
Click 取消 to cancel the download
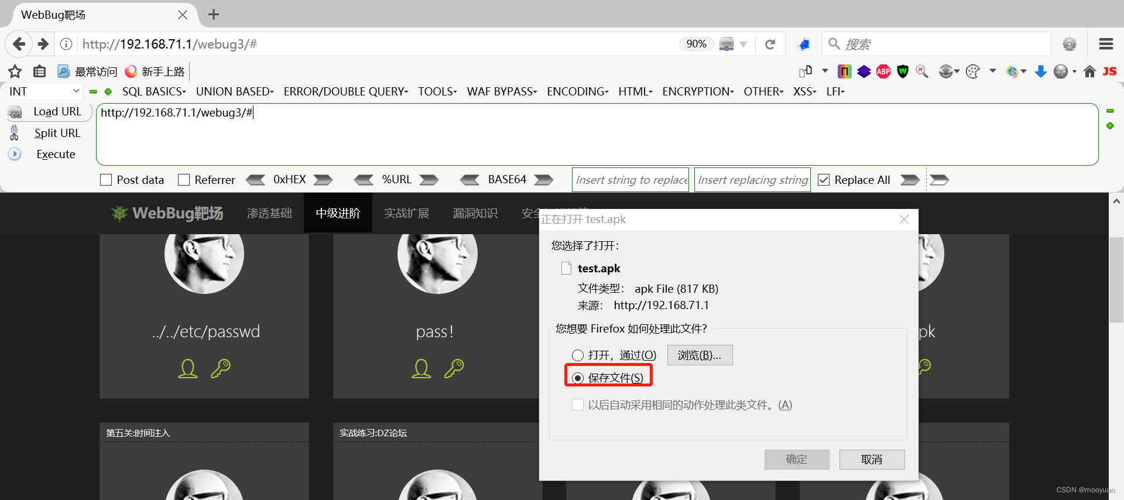872,460
